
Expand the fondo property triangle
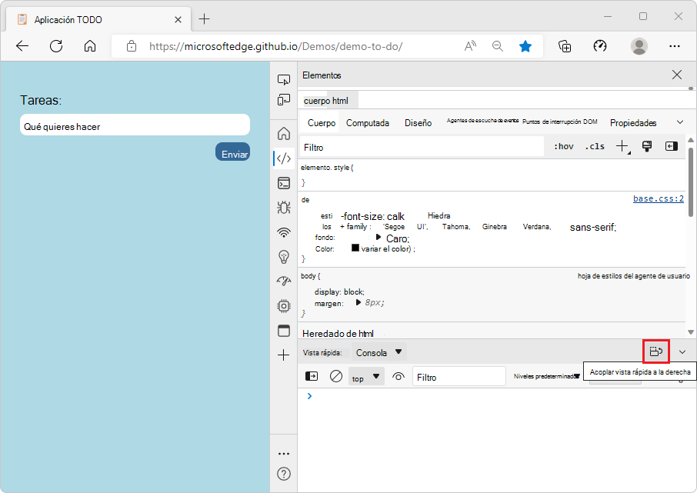(379, 237)
